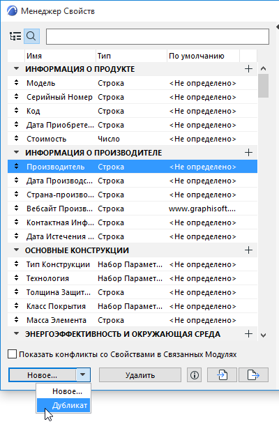Grab reorder handle of Код row

click(x=17, y=111)
